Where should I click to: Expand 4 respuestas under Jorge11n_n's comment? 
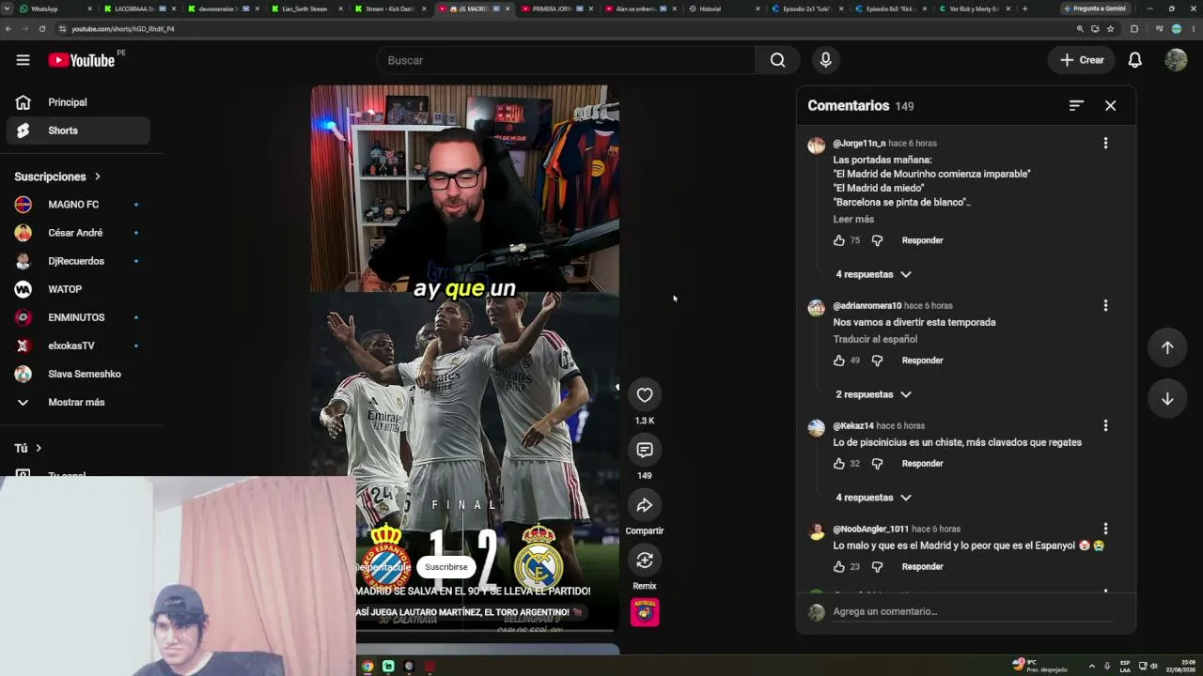pos(873,274)
